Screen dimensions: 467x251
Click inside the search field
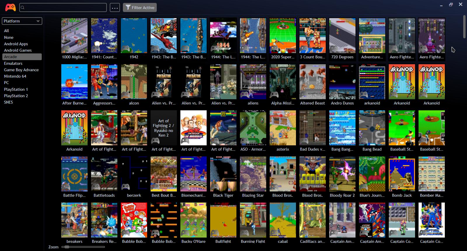pyautogui.click(x=63, y=8)
